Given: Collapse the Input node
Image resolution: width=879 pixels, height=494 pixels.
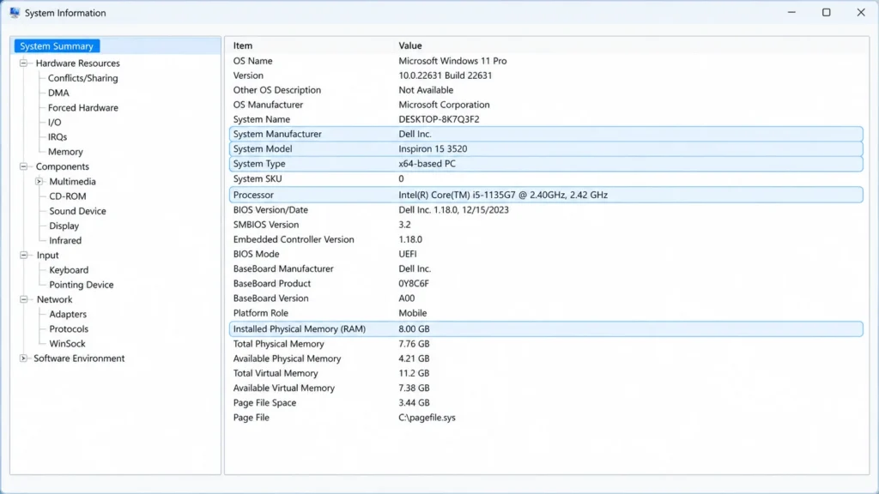Looking at the screenshot, I should coord(23,255).
